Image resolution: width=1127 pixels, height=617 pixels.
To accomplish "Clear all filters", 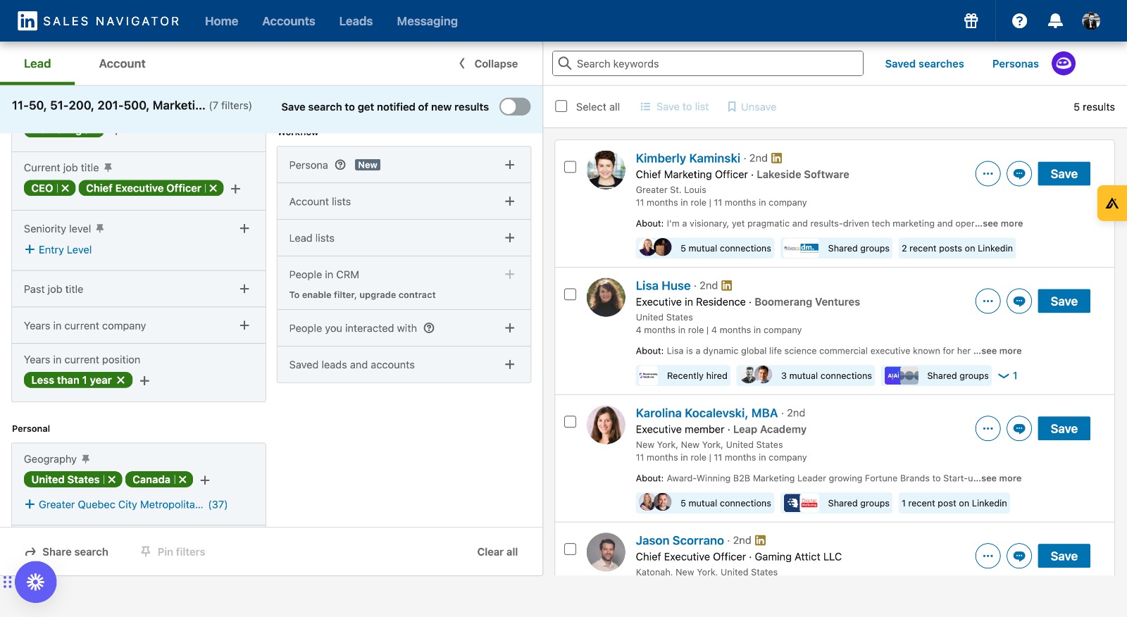I will (497, 551).
